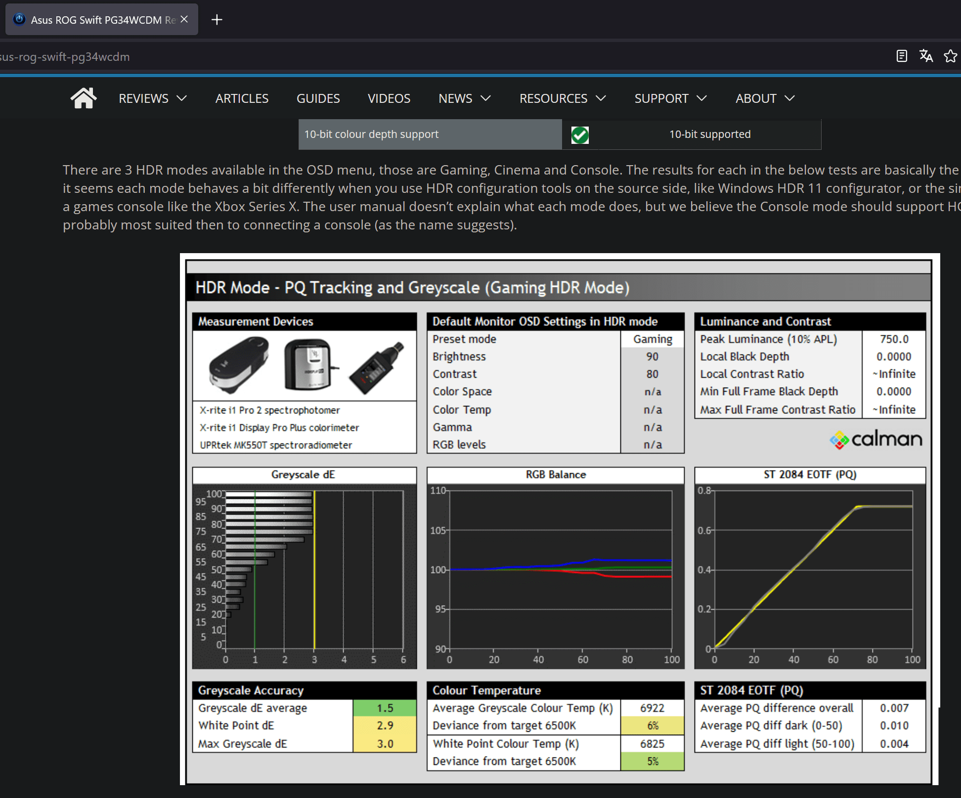The width and height of the screenshot is (961, 798).
Task: Click the VIDEOS navigation button
Action: tap(388, 98)
